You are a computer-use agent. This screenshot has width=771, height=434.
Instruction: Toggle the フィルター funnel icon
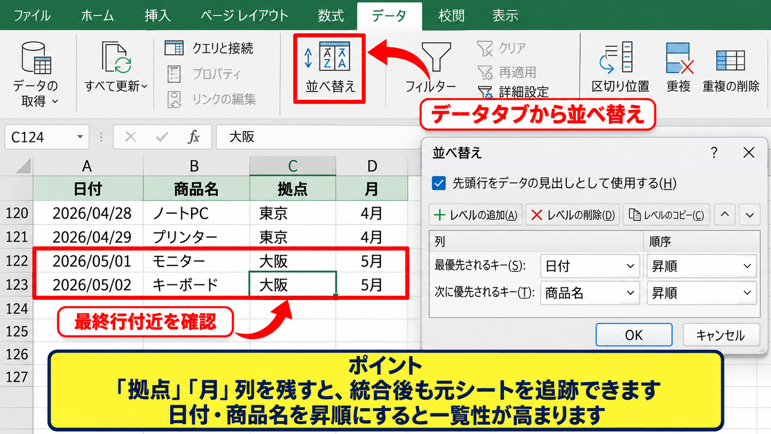(436, 57)
